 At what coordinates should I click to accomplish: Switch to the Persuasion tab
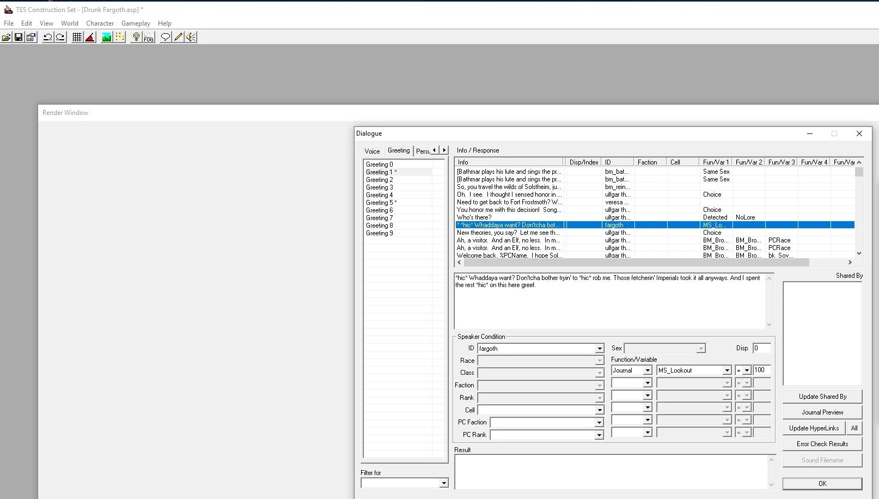coord(423,151)
